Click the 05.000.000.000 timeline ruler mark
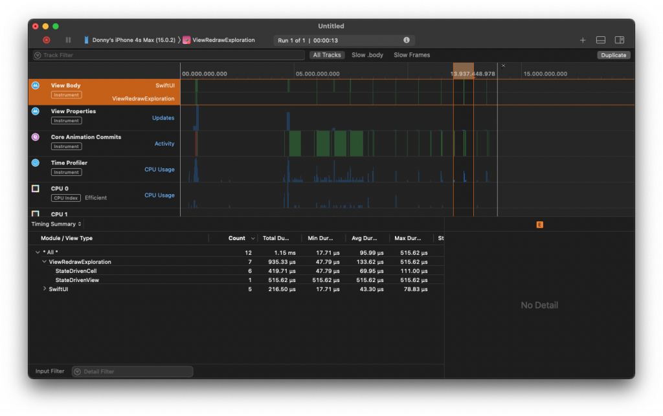The image size is (663, 416). pos(317,74)
